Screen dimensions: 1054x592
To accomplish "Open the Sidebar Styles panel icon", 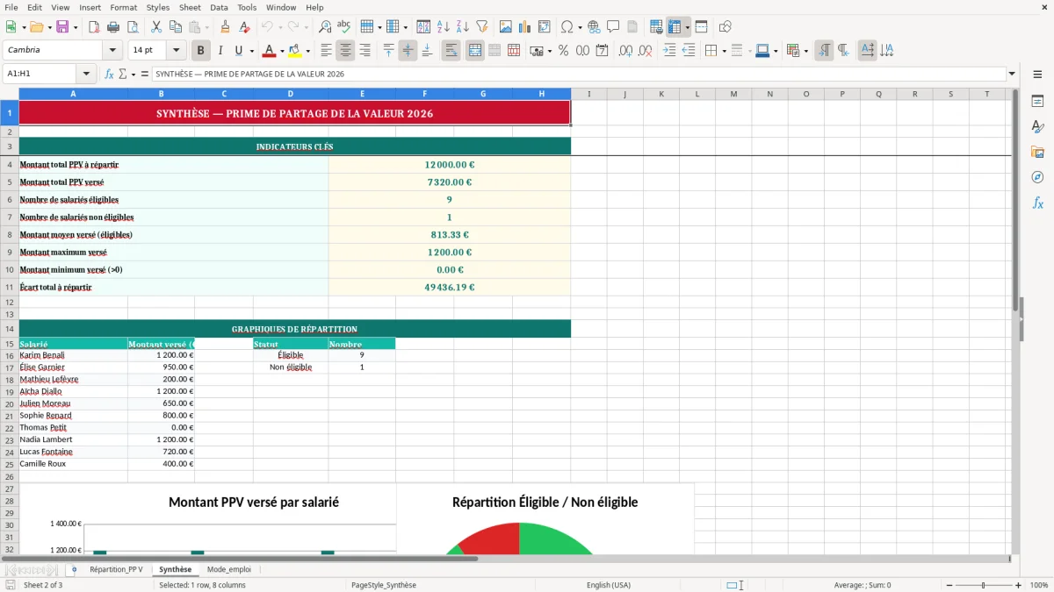I will [x=1037, y=127].
